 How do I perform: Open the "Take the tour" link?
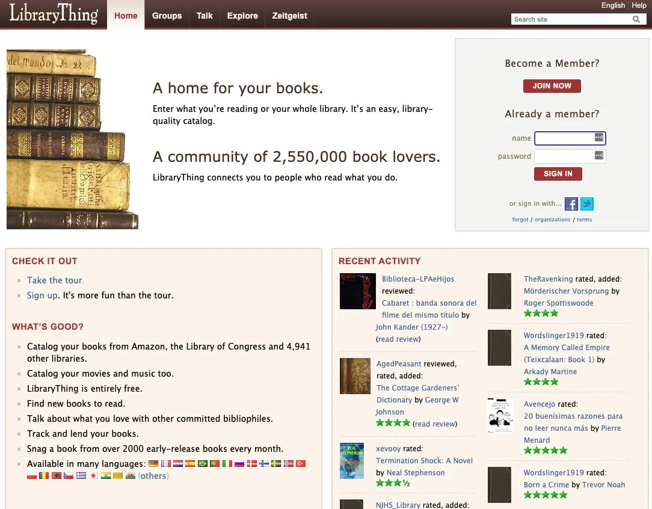coord(54,280)
